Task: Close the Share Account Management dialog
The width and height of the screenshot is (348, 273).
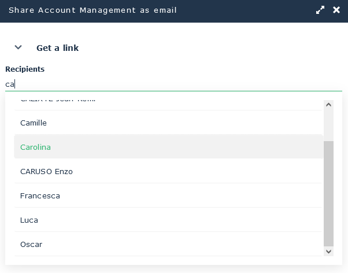Action: [x=336, y=10]
